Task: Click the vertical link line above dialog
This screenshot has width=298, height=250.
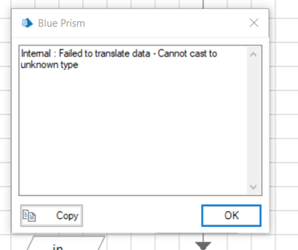Action: point(204,4)
